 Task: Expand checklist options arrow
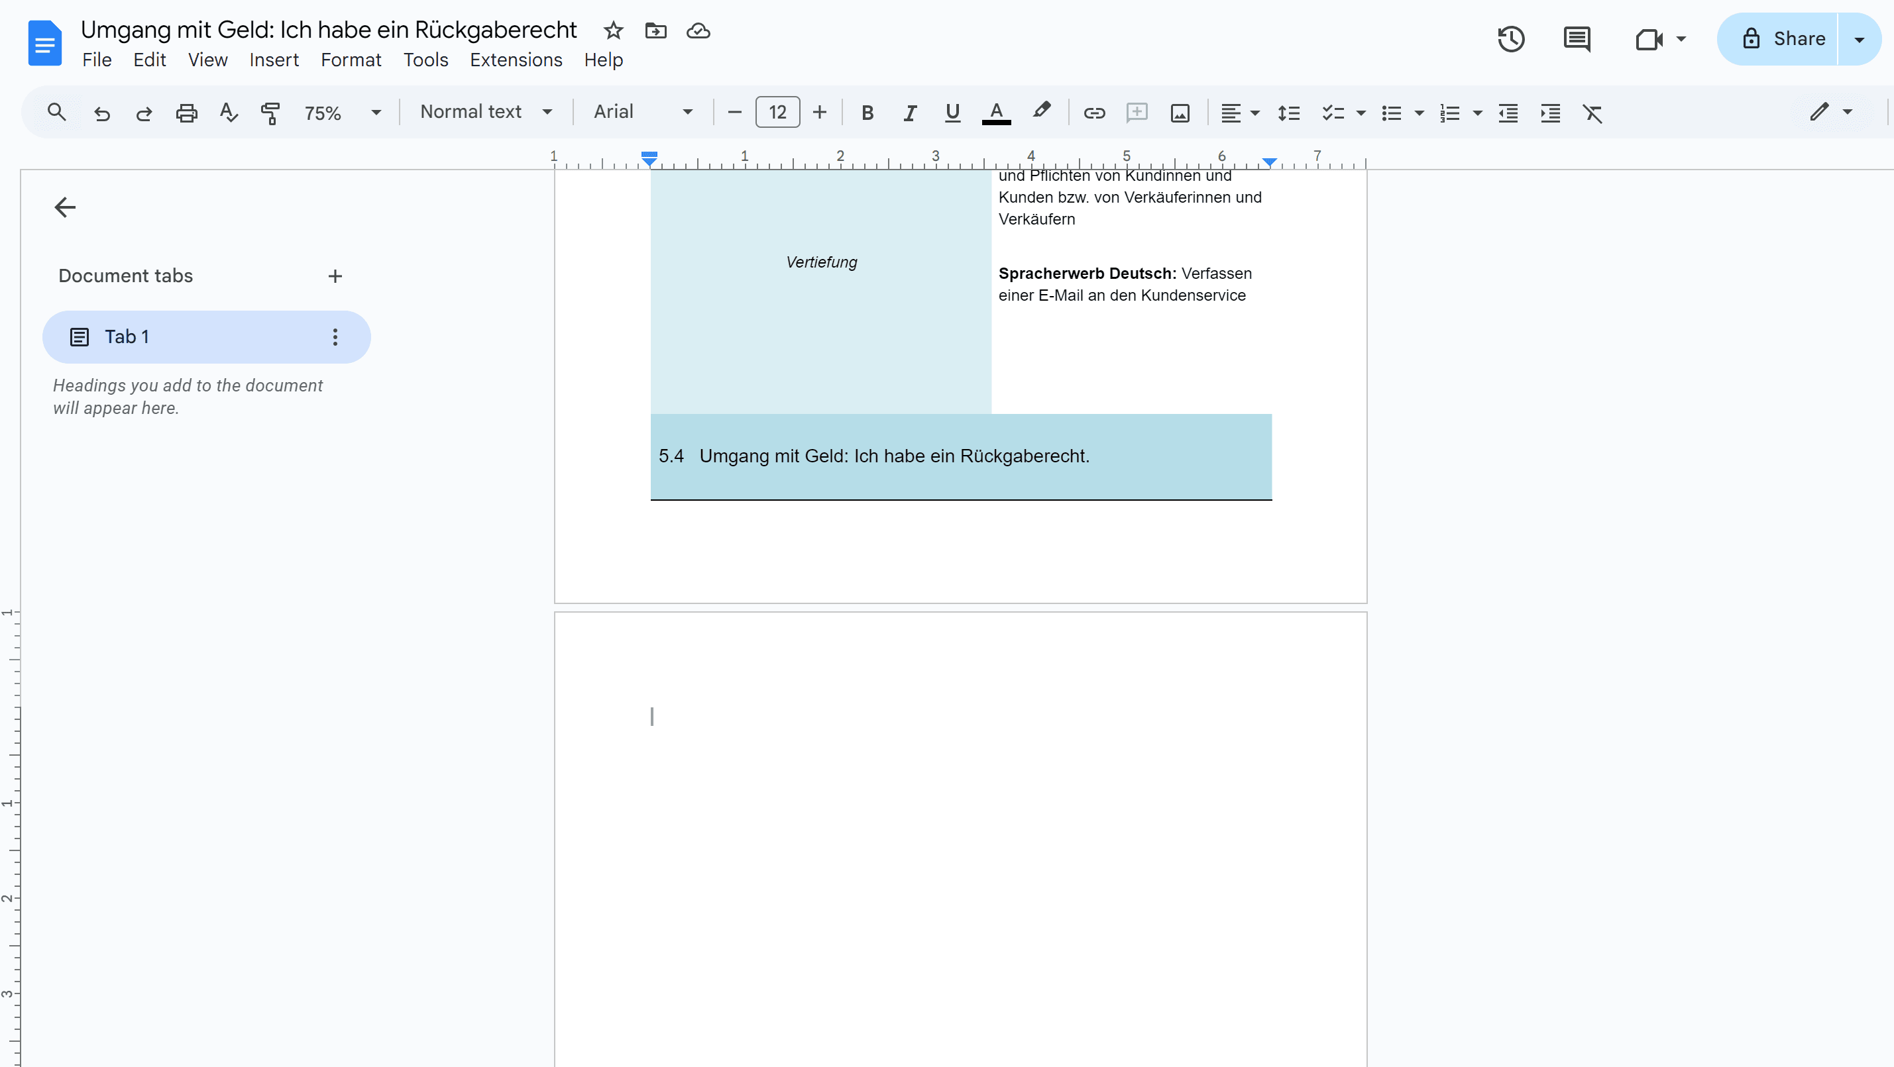coord(1361,113)
